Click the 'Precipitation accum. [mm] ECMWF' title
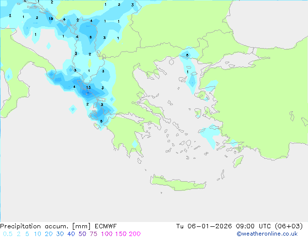Screen dimensions: 308x238 (58, 226)
